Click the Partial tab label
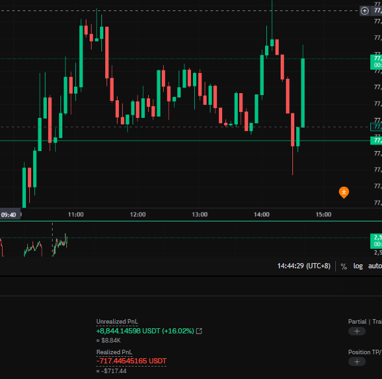 357,322
